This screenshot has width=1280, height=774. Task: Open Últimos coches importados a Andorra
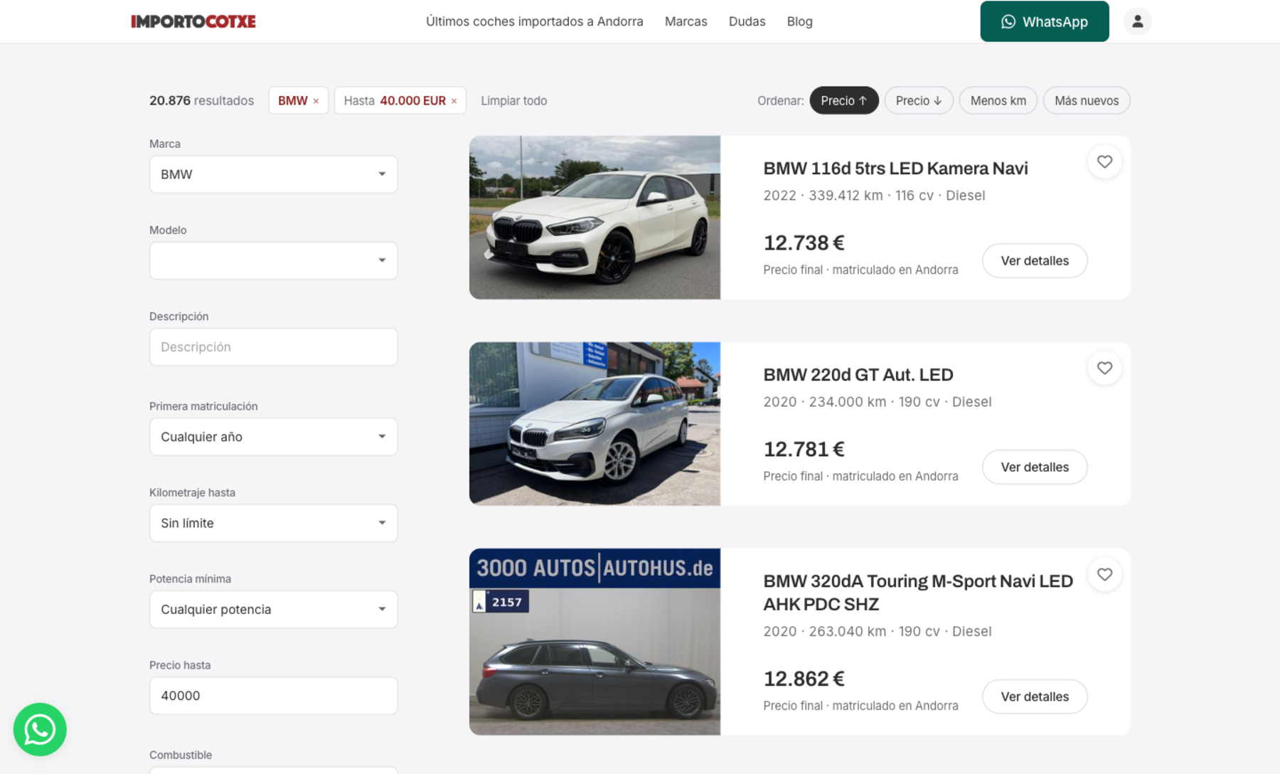(535, 21)
